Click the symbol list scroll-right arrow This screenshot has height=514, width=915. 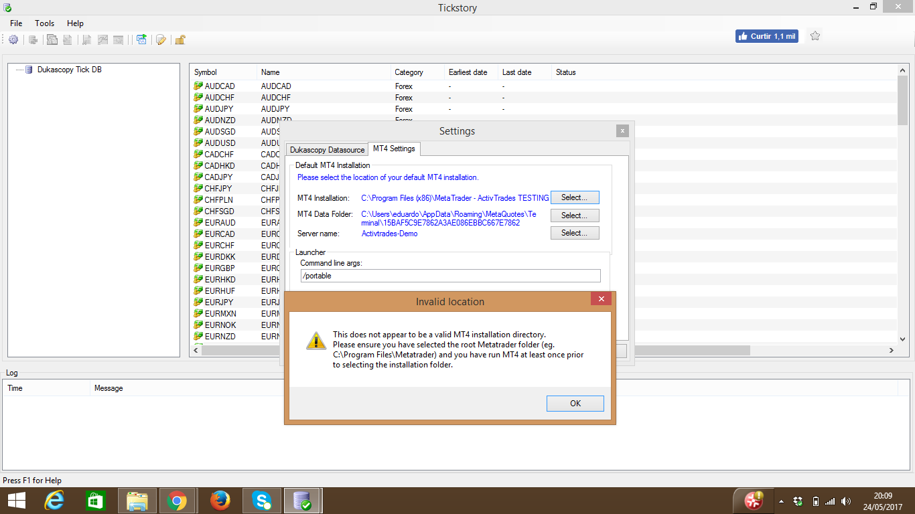pyautogui.click(x=892, y=350)
